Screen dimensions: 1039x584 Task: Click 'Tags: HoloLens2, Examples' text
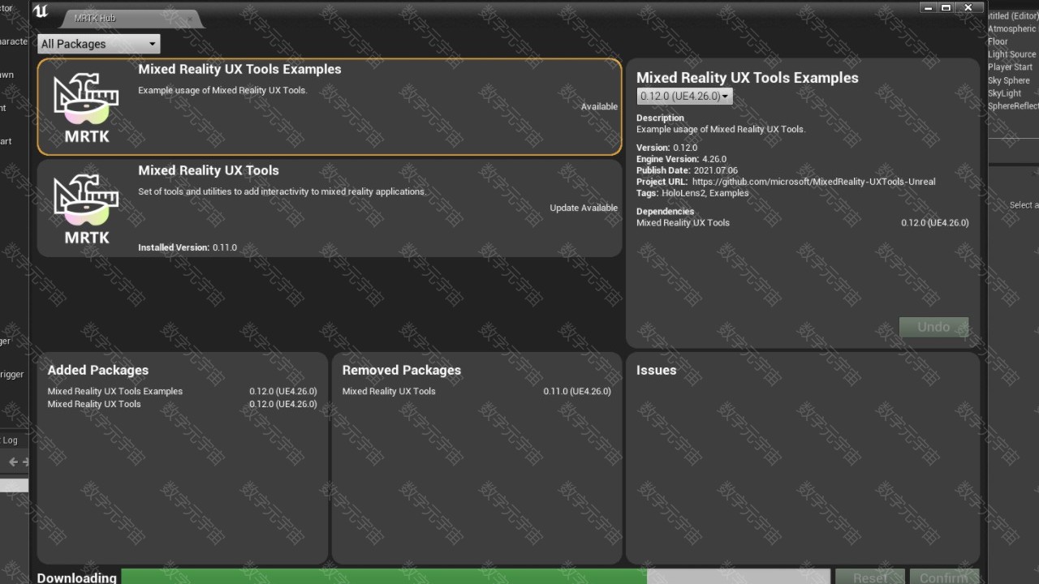tap(692, 193)
